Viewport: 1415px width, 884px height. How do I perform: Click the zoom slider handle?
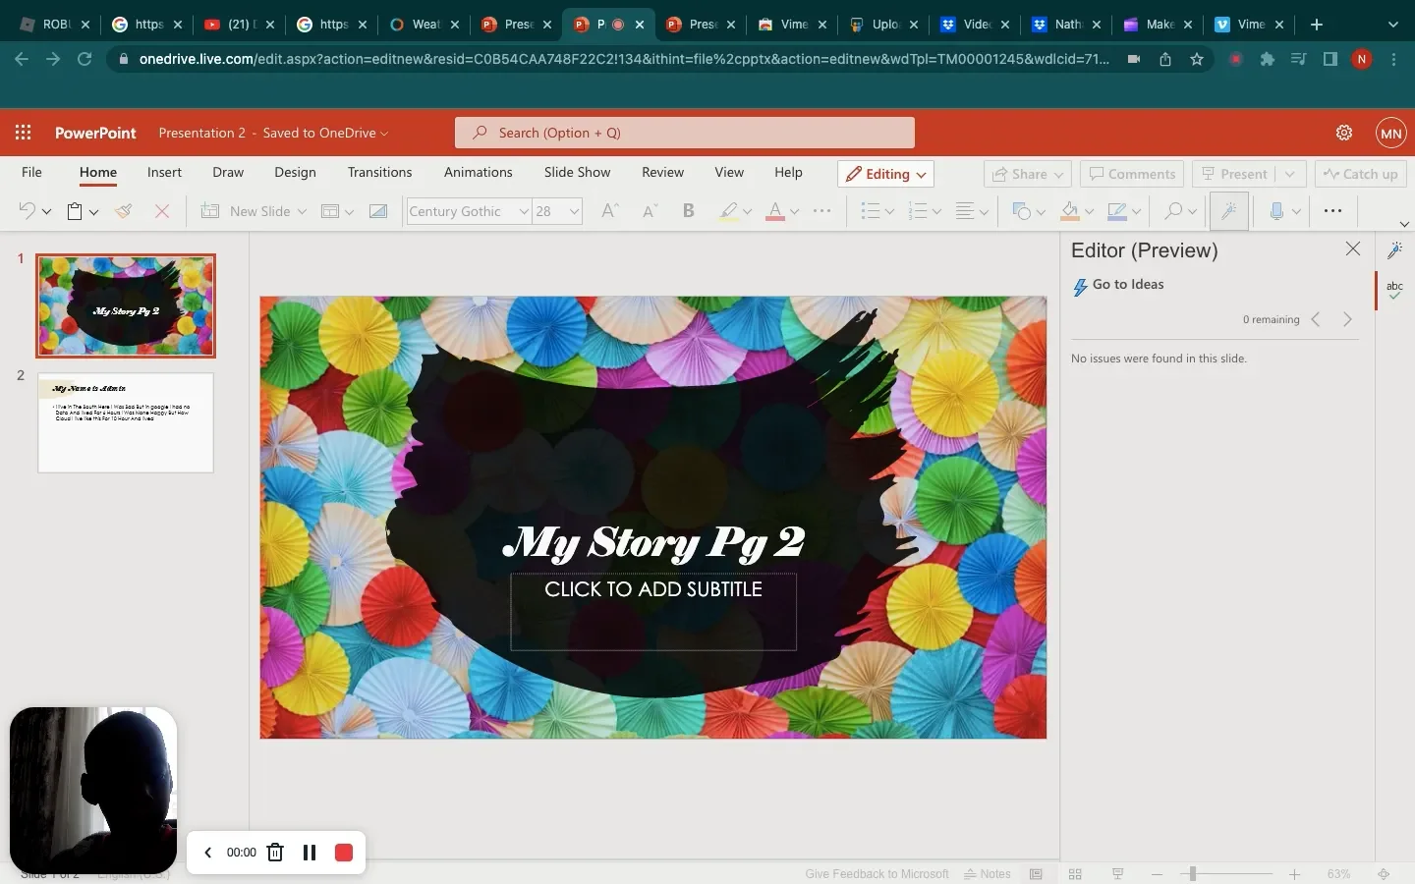1191,874
